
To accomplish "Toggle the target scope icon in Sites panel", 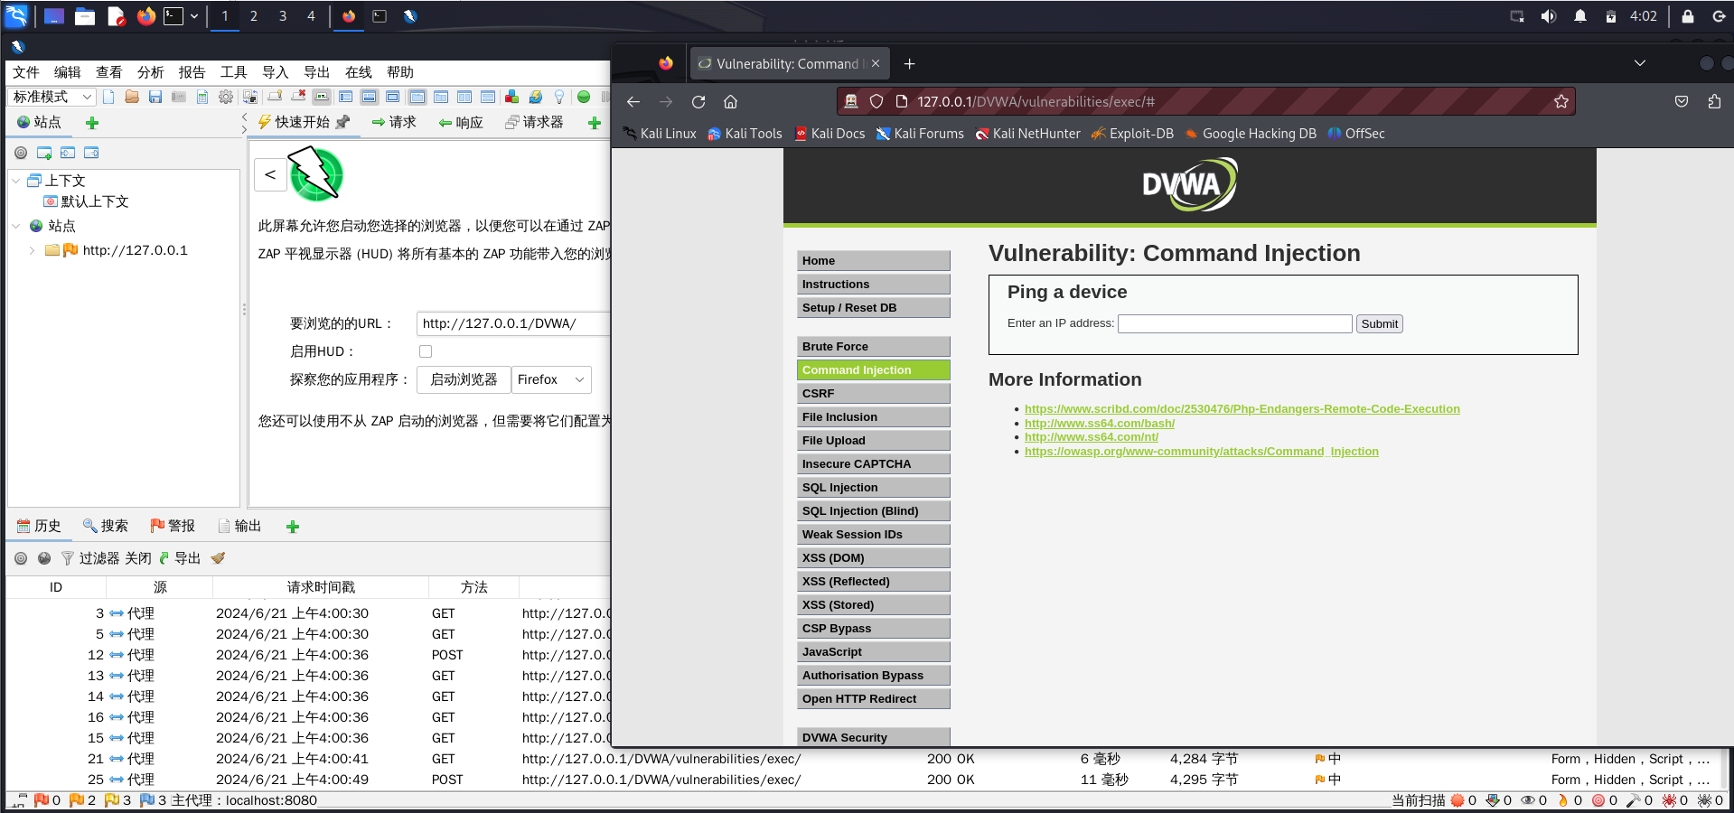I will 21,153.
